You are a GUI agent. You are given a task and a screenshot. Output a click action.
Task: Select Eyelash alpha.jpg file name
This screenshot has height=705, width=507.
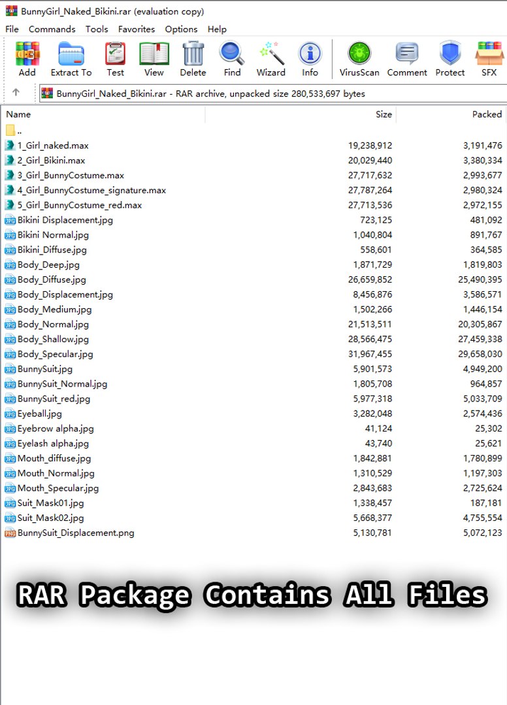pos(53,443)
